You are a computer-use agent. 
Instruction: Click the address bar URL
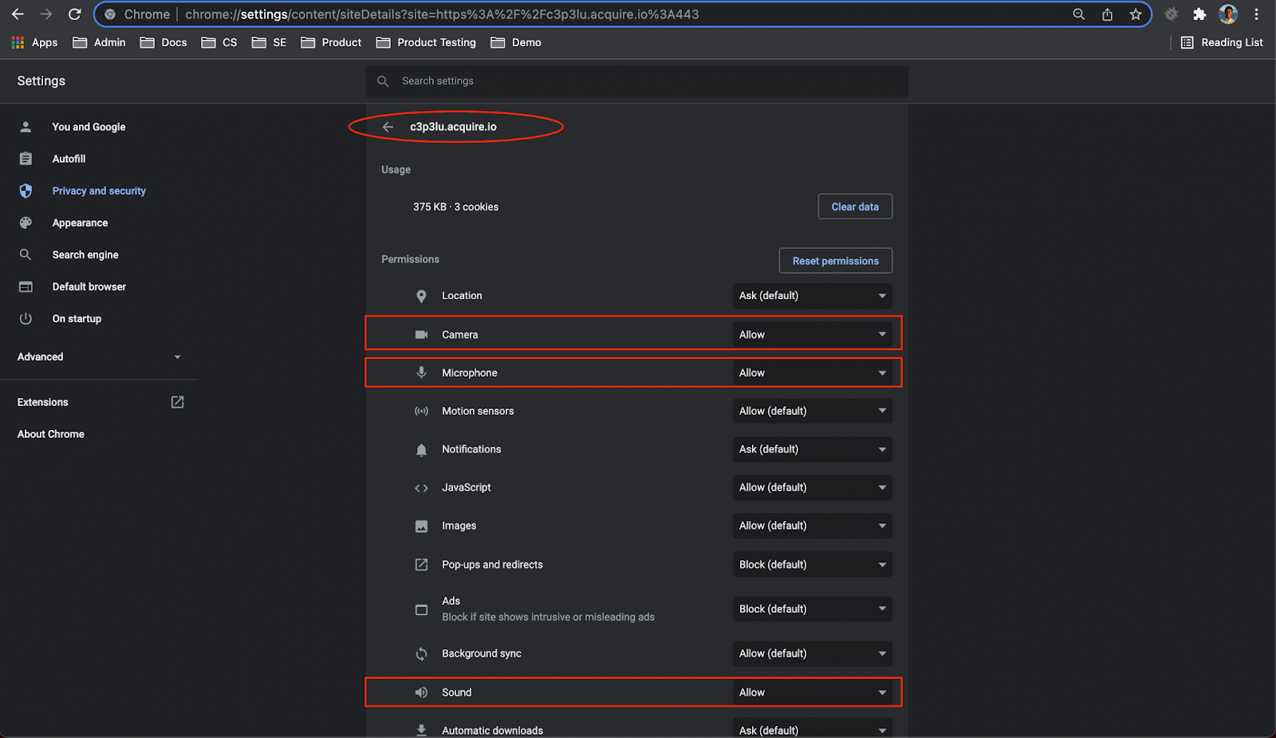tap(442, 14)
